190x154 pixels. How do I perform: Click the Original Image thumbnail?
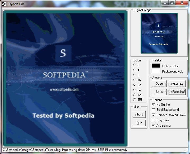(x=159, y=33)
